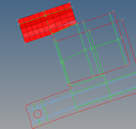The width and height of the screenshot is (136, 129).
Task: Select the short green line left of the hole
Action: click(x=35, y=106)
